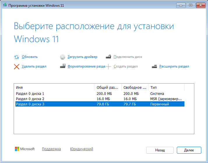Select row Раздел 0 диска 1
This screenshot has width=208, height=163.
coord(100,94)
